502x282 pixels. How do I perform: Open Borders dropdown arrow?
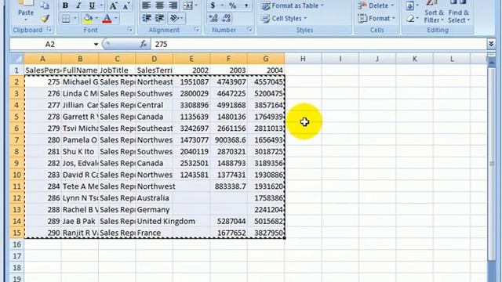coord(75,19)
